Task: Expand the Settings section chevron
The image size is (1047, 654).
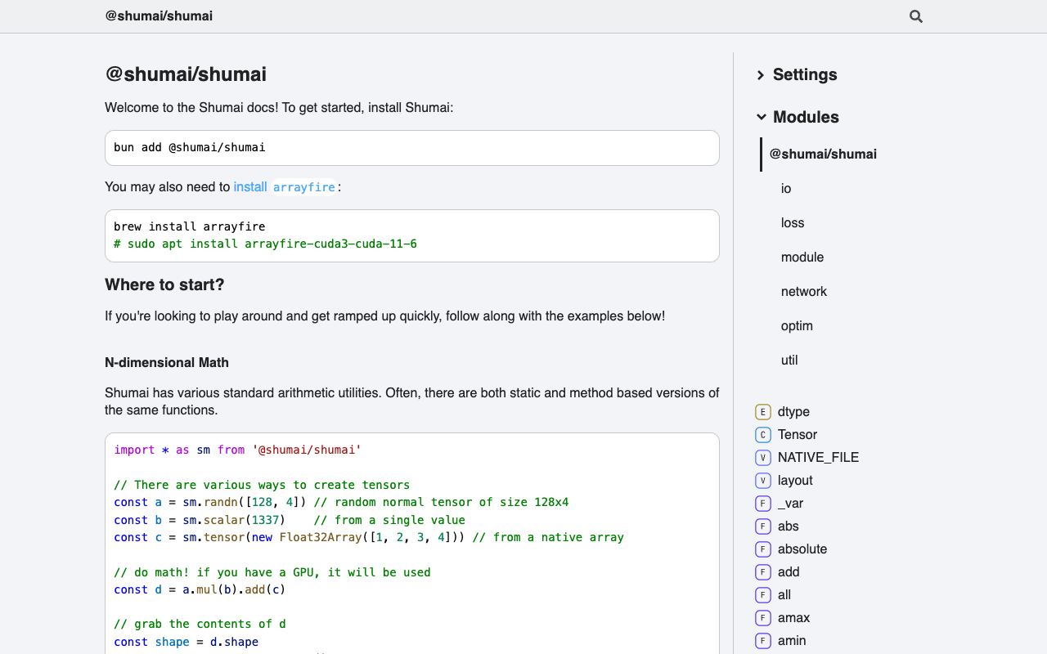Action: point(761,75)
